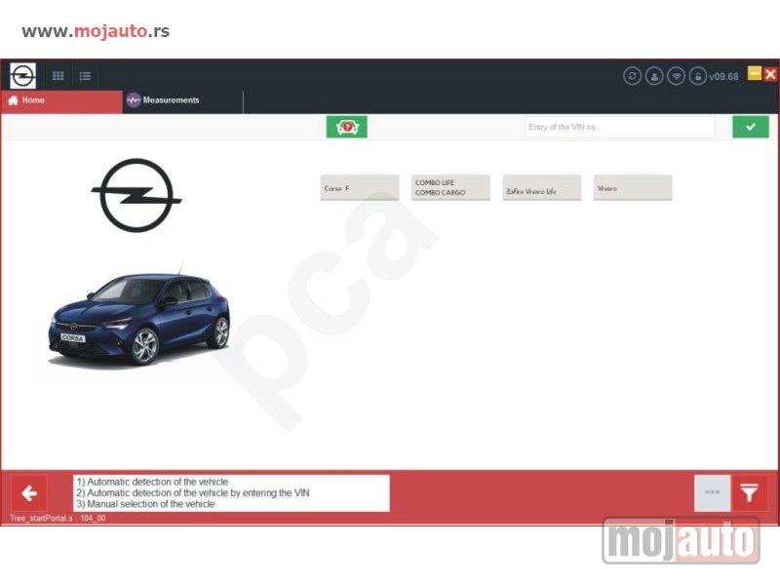Switch to list view icon
This screenshot has height=585, width=780.
pos(85,76)
